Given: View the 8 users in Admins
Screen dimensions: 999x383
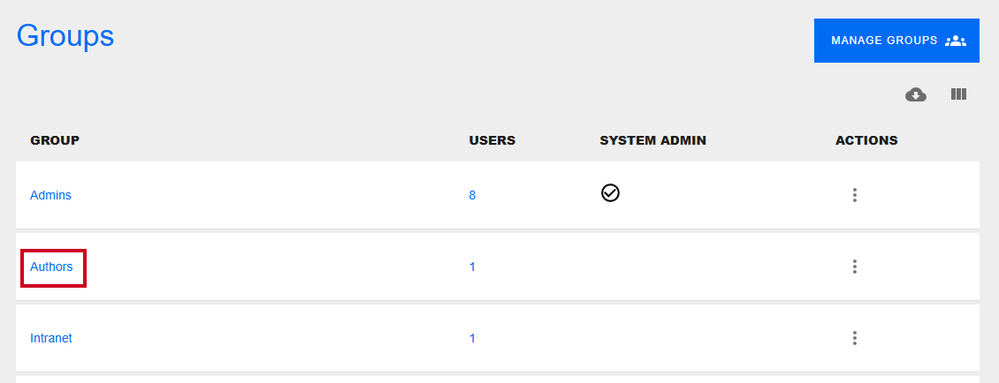Looking at the screenshot, I should [472, 195].
